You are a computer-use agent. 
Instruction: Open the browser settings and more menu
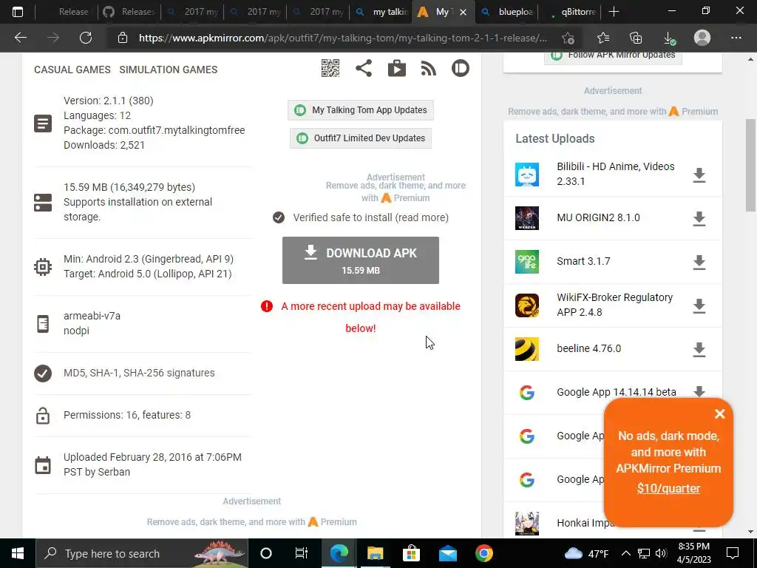(736, 38)
